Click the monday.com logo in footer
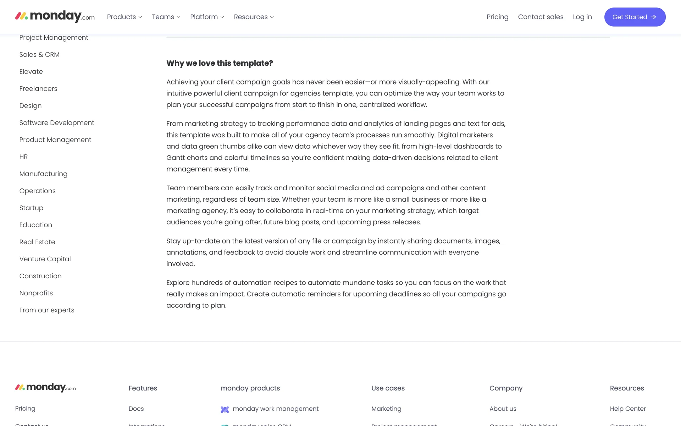The height and width of the screenshot is (426, 681). tap(45, 387)
